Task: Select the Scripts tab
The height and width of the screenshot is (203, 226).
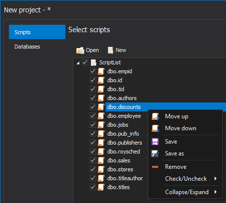Action: point(37,32)
